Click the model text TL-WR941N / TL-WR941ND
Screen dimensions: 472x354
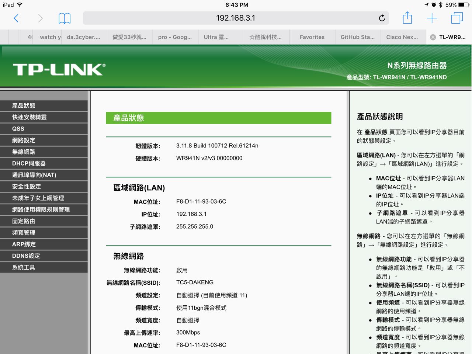[410, 77]
